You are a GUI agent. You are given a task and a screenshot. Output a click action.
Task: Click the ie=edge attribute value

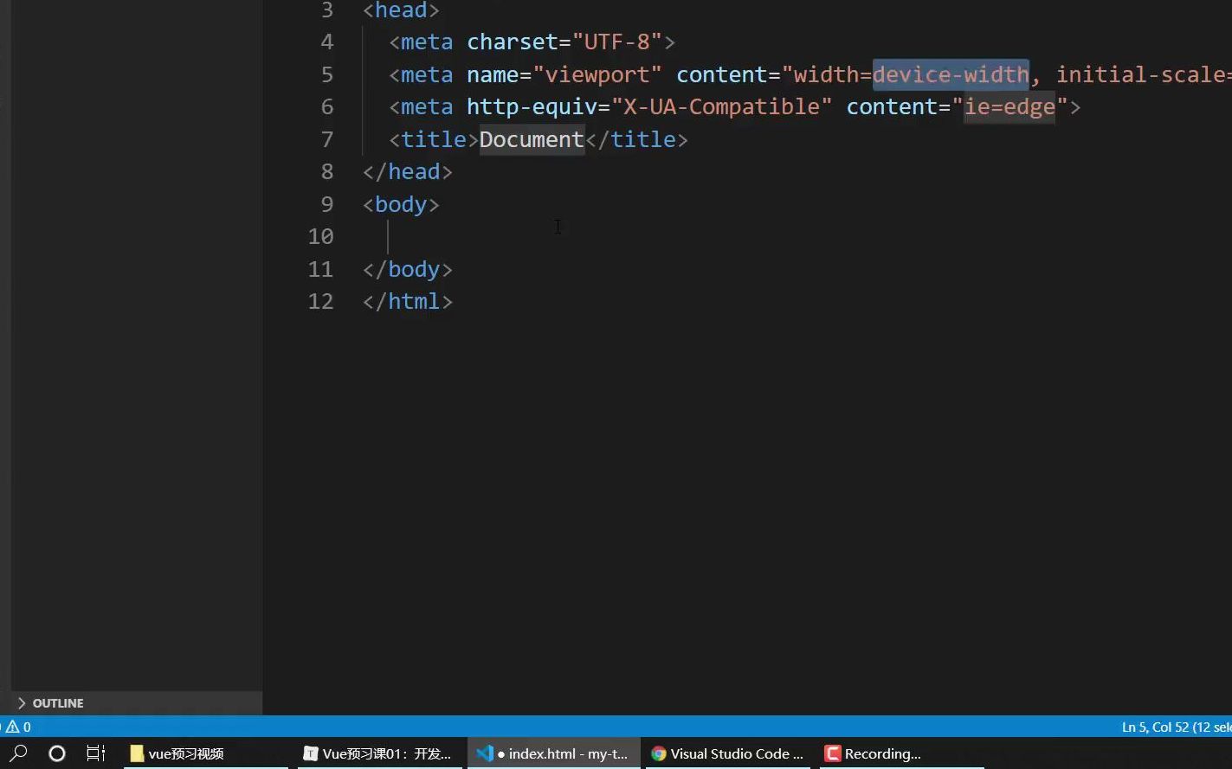pos(1009,107)
